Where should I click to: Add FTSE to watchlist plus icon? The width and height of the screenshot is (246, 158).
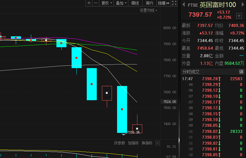(239, 15)
